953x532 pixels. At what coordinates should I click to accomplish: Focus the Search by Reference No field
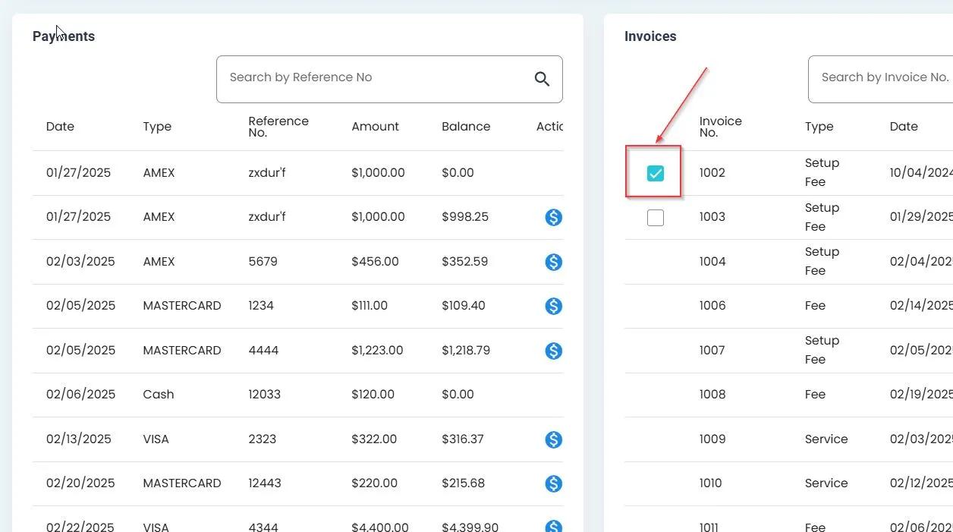pos(372,78)
